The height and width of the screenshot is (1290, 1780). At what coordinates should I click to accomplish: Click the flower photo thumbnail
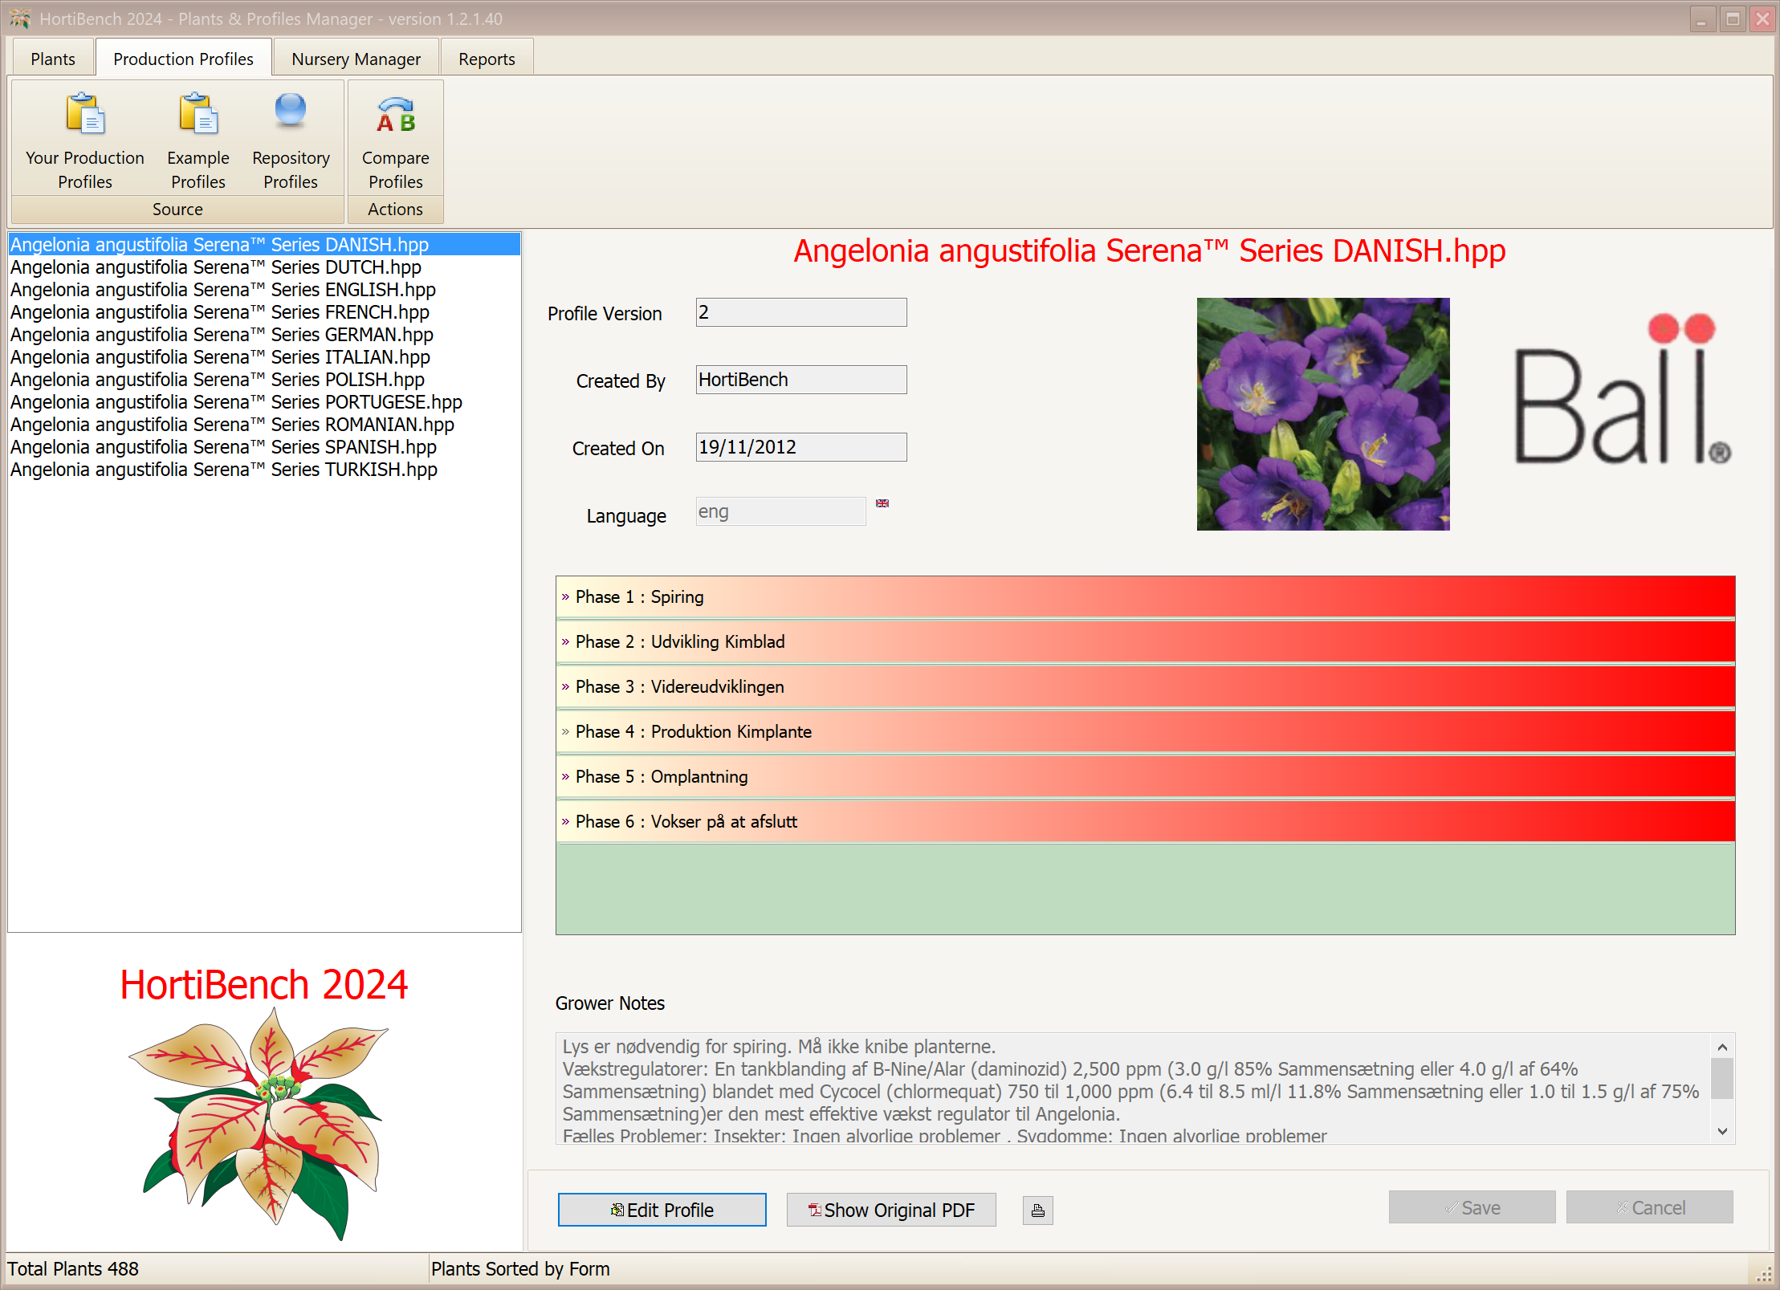click(1322, 413)
